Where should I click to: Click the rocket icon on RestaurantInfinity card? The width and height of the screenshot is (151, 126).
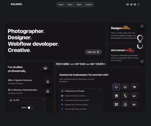(x=142, y=61)
